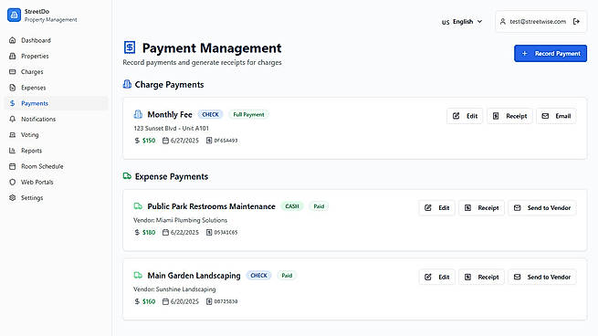Open Receipt for Monthly Fee
The height and width of the screenshot is (336, 598).
click(x=509, y=116)
